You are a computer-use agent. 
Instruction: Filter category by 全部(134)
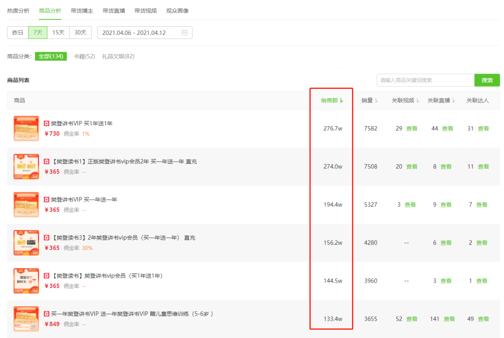tap(51, 56)
